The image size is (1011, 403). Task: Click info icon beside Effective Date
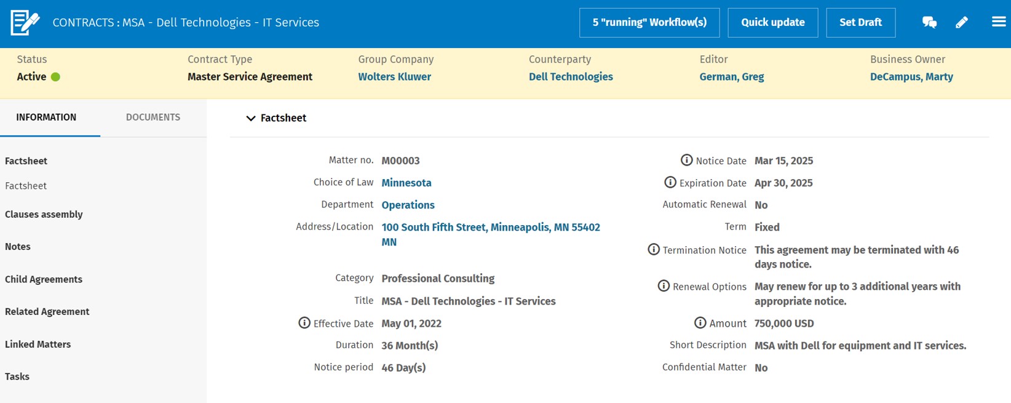click(x=304, y=323)
